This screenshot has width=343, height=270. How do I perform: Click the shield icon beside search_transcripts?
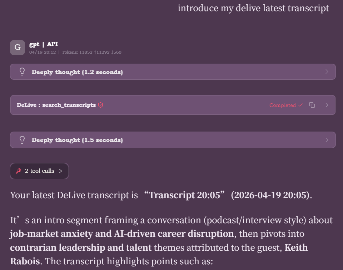tap(101, 105)
